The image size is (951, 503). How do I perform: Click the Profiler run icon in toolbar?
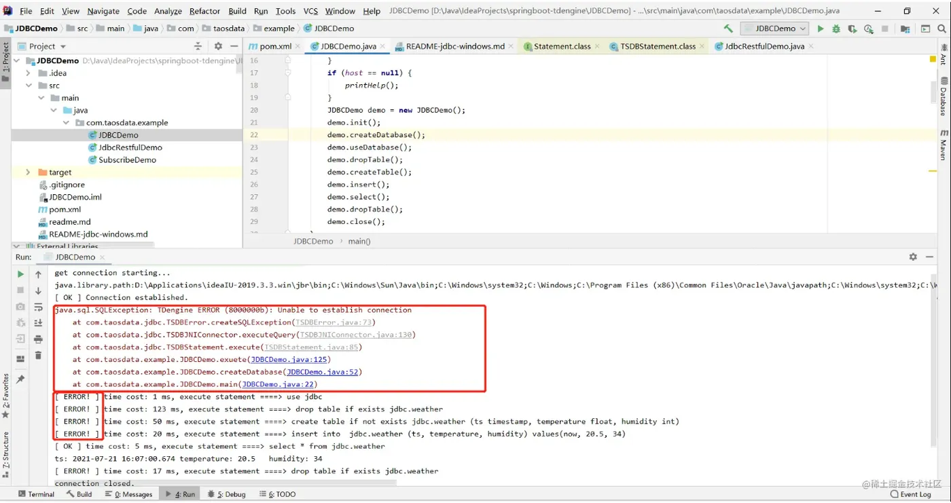[869, 29]
